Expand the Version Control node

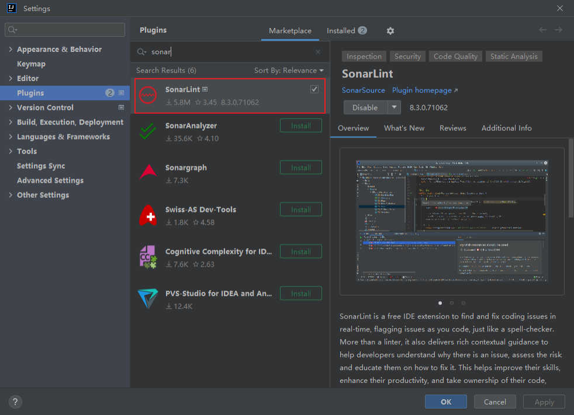point(11,107)
